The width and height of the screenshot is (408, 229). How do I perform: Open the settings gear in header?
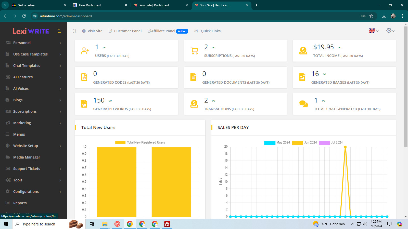coord(390,31)
